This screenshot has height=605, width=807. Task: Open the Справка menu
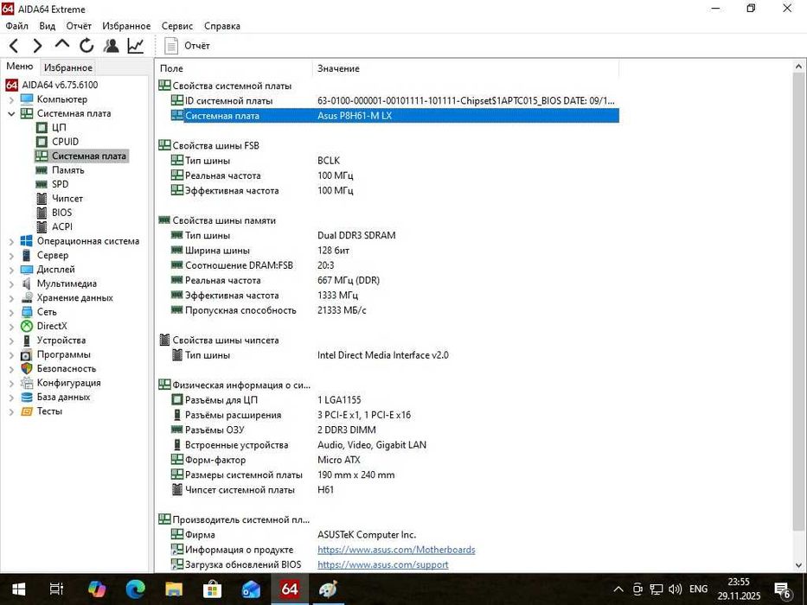click(x=221, y=26)
